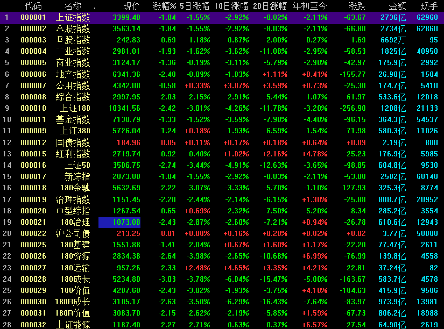Click -16.43% 20-day change of 180R成长
The height and width of the screenshot is (329, 444).
(x=273, y=302)
